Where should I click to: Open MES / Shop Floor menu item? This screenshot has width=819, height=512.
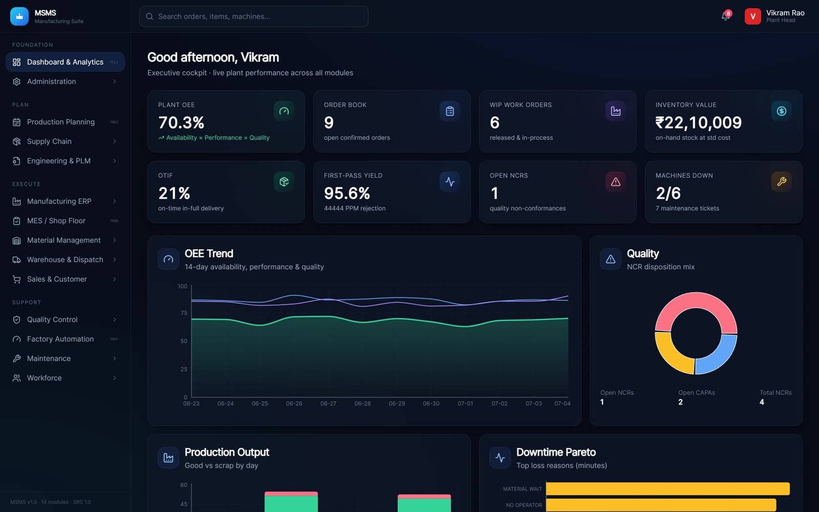click(x=65, y=221)
